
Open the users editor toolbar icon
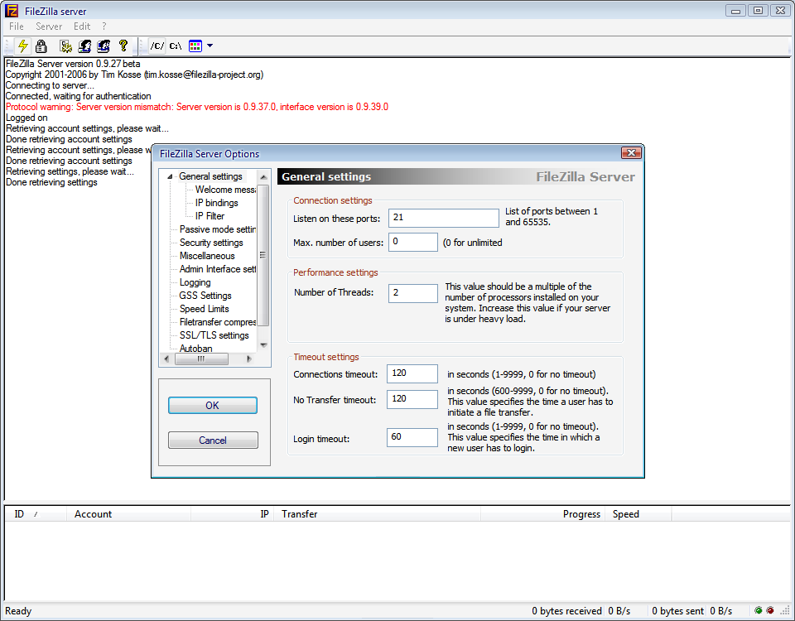[84, 46]
